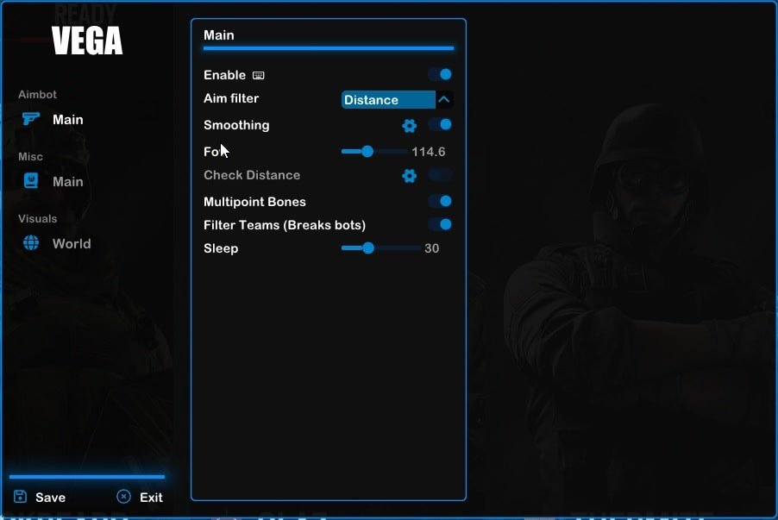778x520 pixels.
Task: Turn off the Smoothing toggle
Action: pos(440,125)
